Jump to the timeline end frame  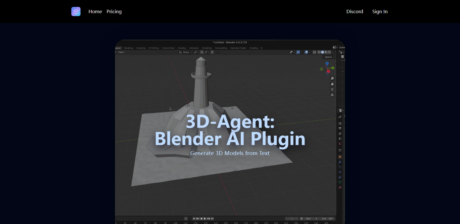tap(212, 219)
